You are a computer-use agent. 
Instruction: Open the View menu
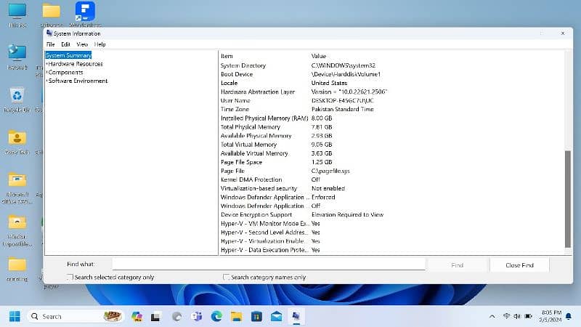[82, 44]
